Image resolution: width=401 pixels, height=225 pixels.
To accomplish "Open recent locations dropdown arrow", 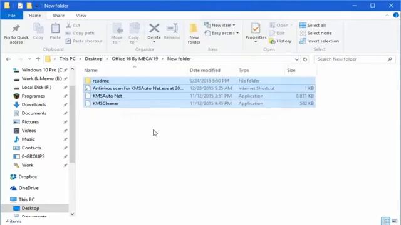I will pos(29,59).
